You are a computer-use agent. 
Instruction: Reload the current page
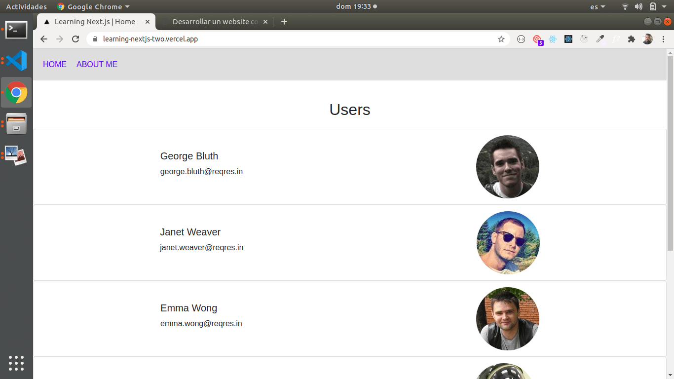[x=75, y=39]
